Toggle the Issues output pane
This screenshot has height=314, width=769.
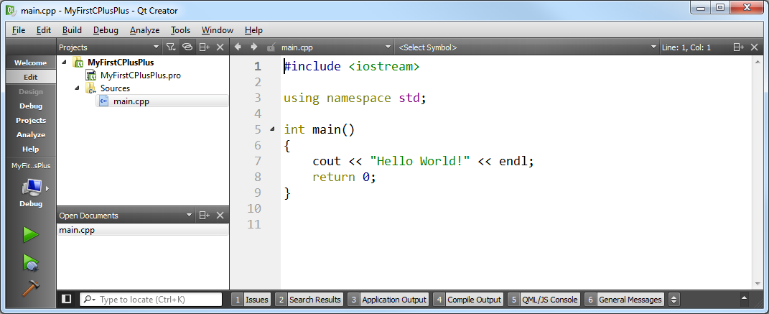251,300
